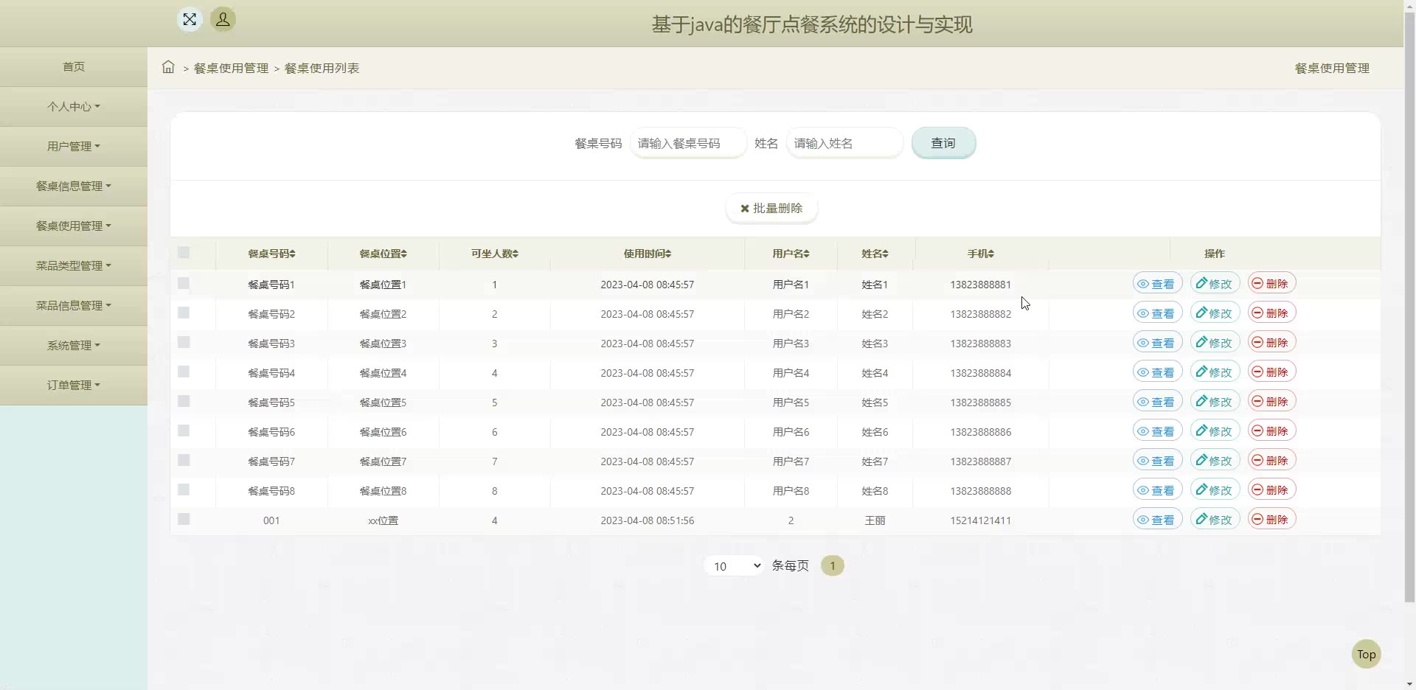This screenshot has width=1416, height=690.
Task: Open the rows-per-page dropdown showing 10
Action: (x=734, y=565)
